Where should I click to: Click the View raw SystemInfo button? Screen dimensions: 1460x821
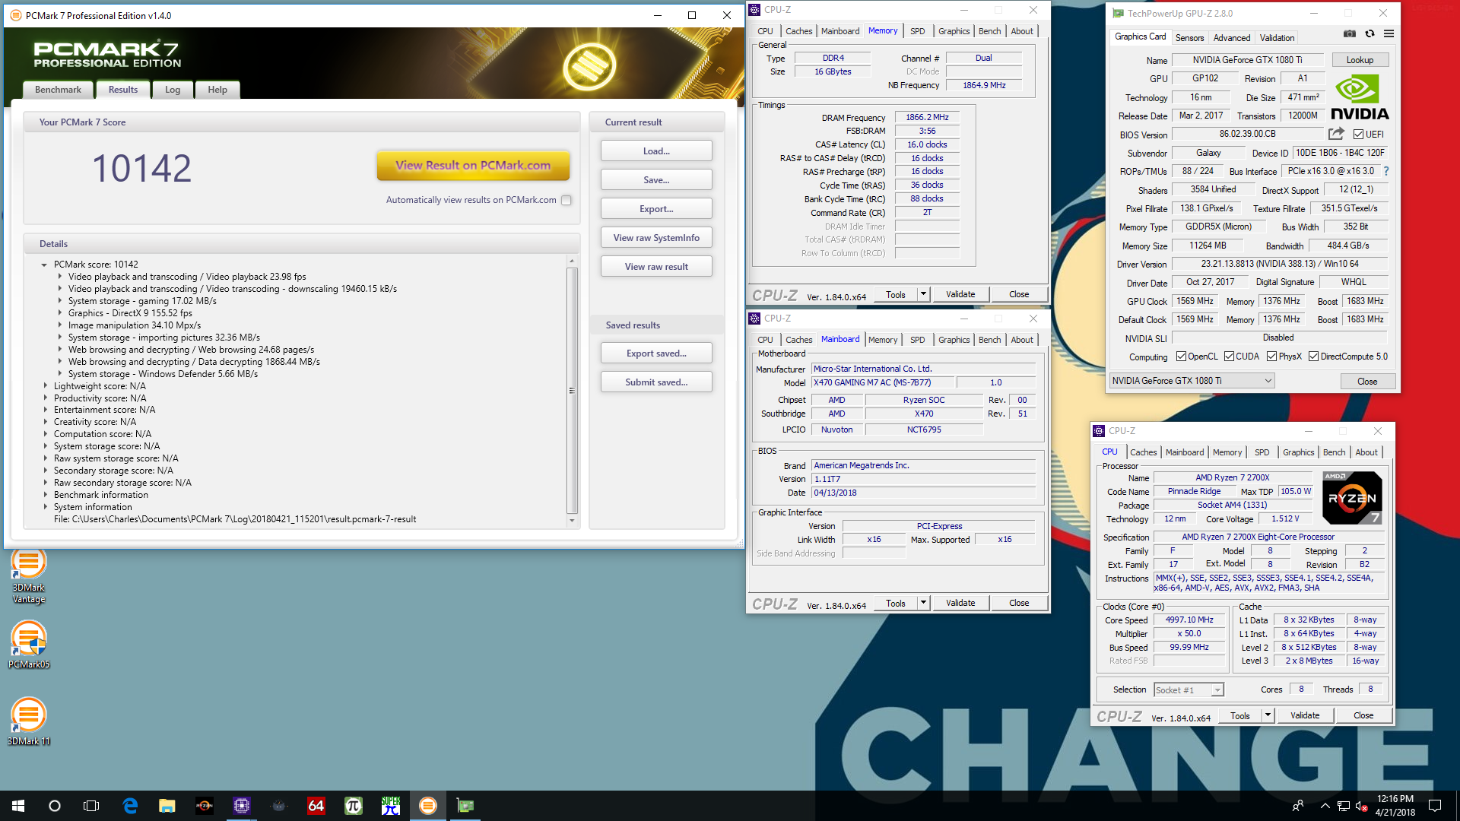point(656,238)
